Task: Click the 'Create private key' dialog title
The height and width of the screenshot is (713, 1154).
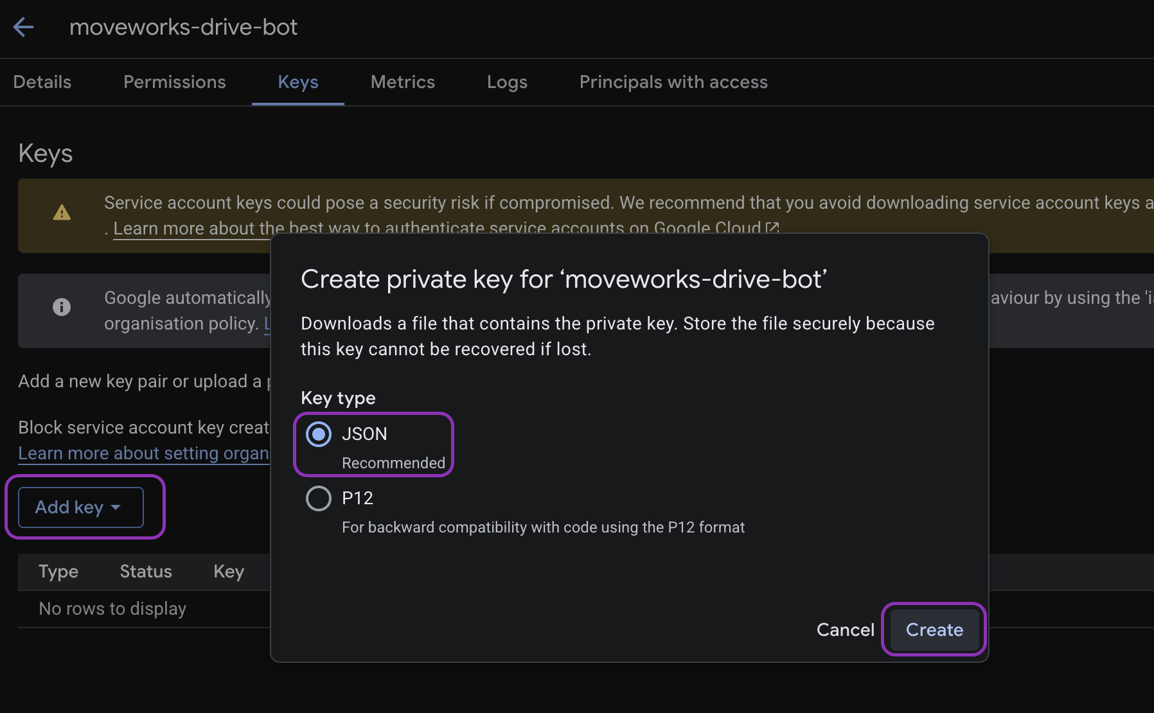Action: point(564,279)
